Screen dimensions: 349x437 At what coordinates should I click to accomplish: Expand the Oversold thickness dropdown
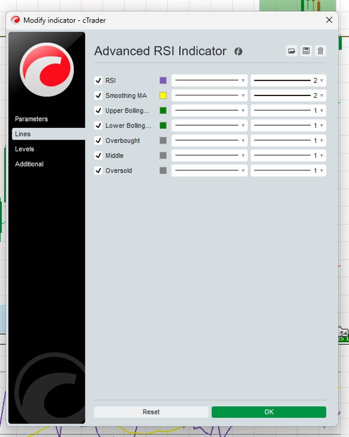[289, 170]
